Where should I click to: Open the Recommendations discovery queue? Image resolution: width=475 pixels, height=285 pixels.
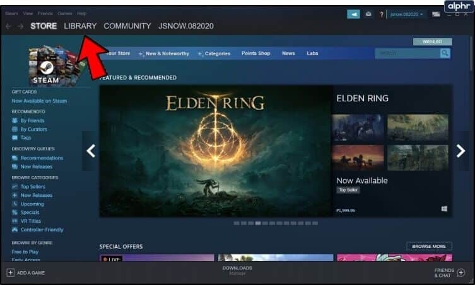(x=42, y=158)
